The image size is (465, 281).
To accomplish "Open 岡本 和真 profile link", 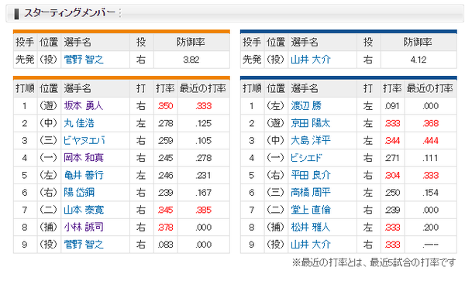I will coord(84,158).
